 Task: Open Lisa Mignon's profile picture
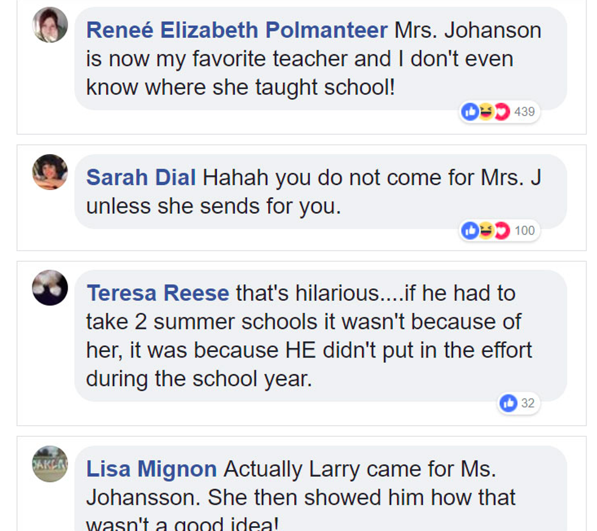[x=50, y=464]
